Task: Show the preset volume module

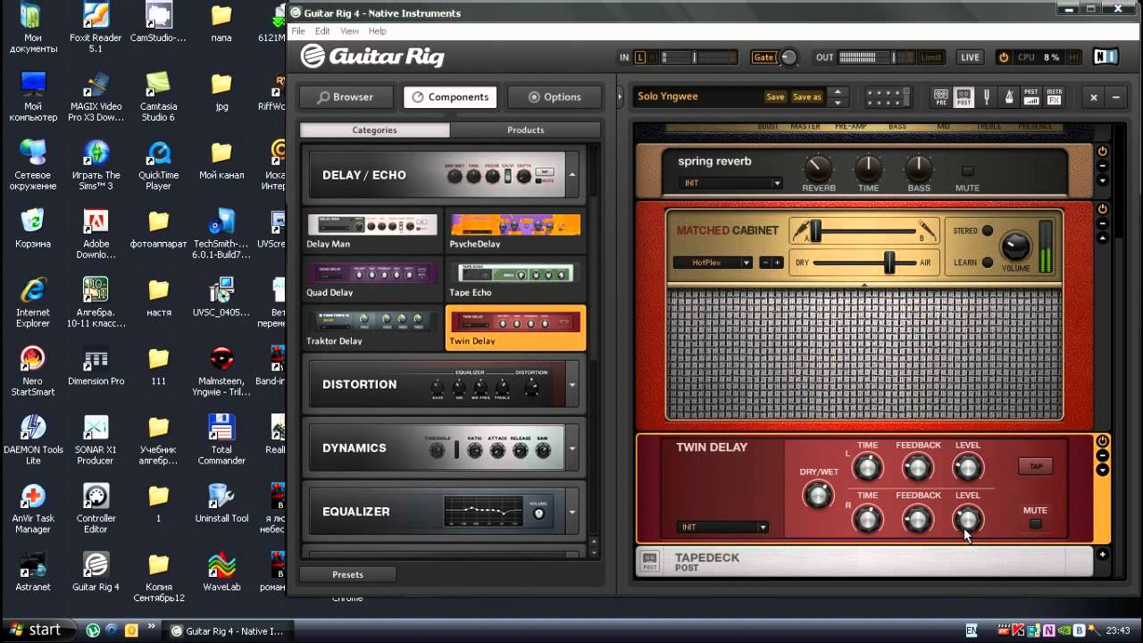Action: click(1031, 96)
